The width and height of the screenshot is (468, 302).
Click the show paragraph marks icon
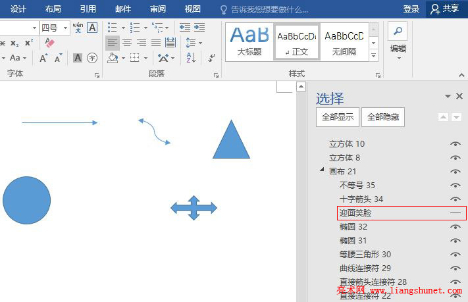[211, 58]
